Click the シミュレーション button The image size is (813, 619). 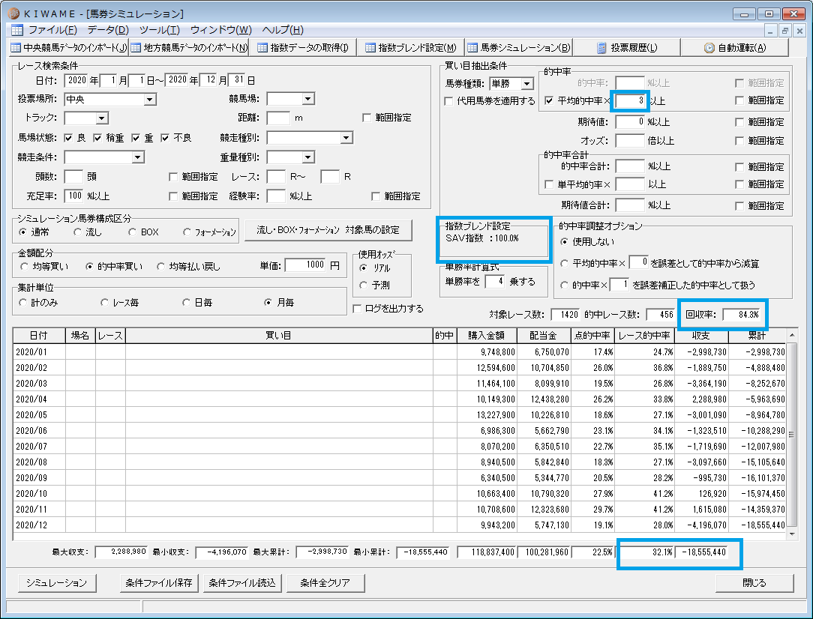click(57, 583)
